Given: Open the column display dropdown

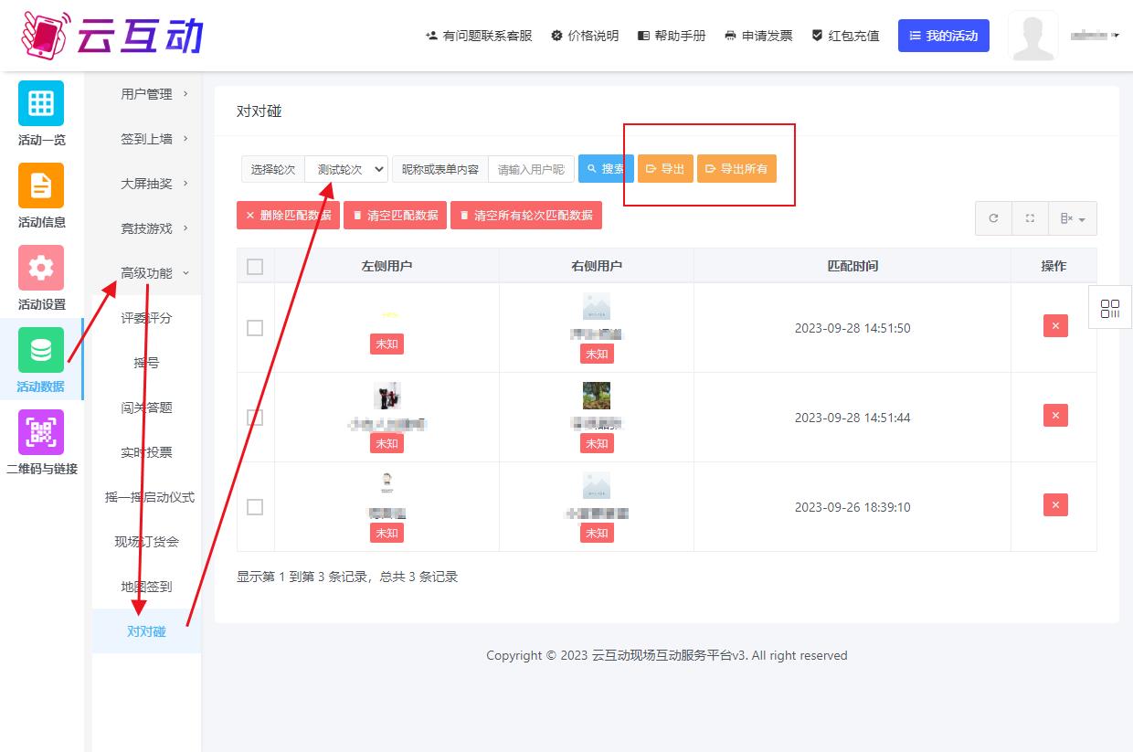Looking at the screenshot, I should tap(1072, 218).
